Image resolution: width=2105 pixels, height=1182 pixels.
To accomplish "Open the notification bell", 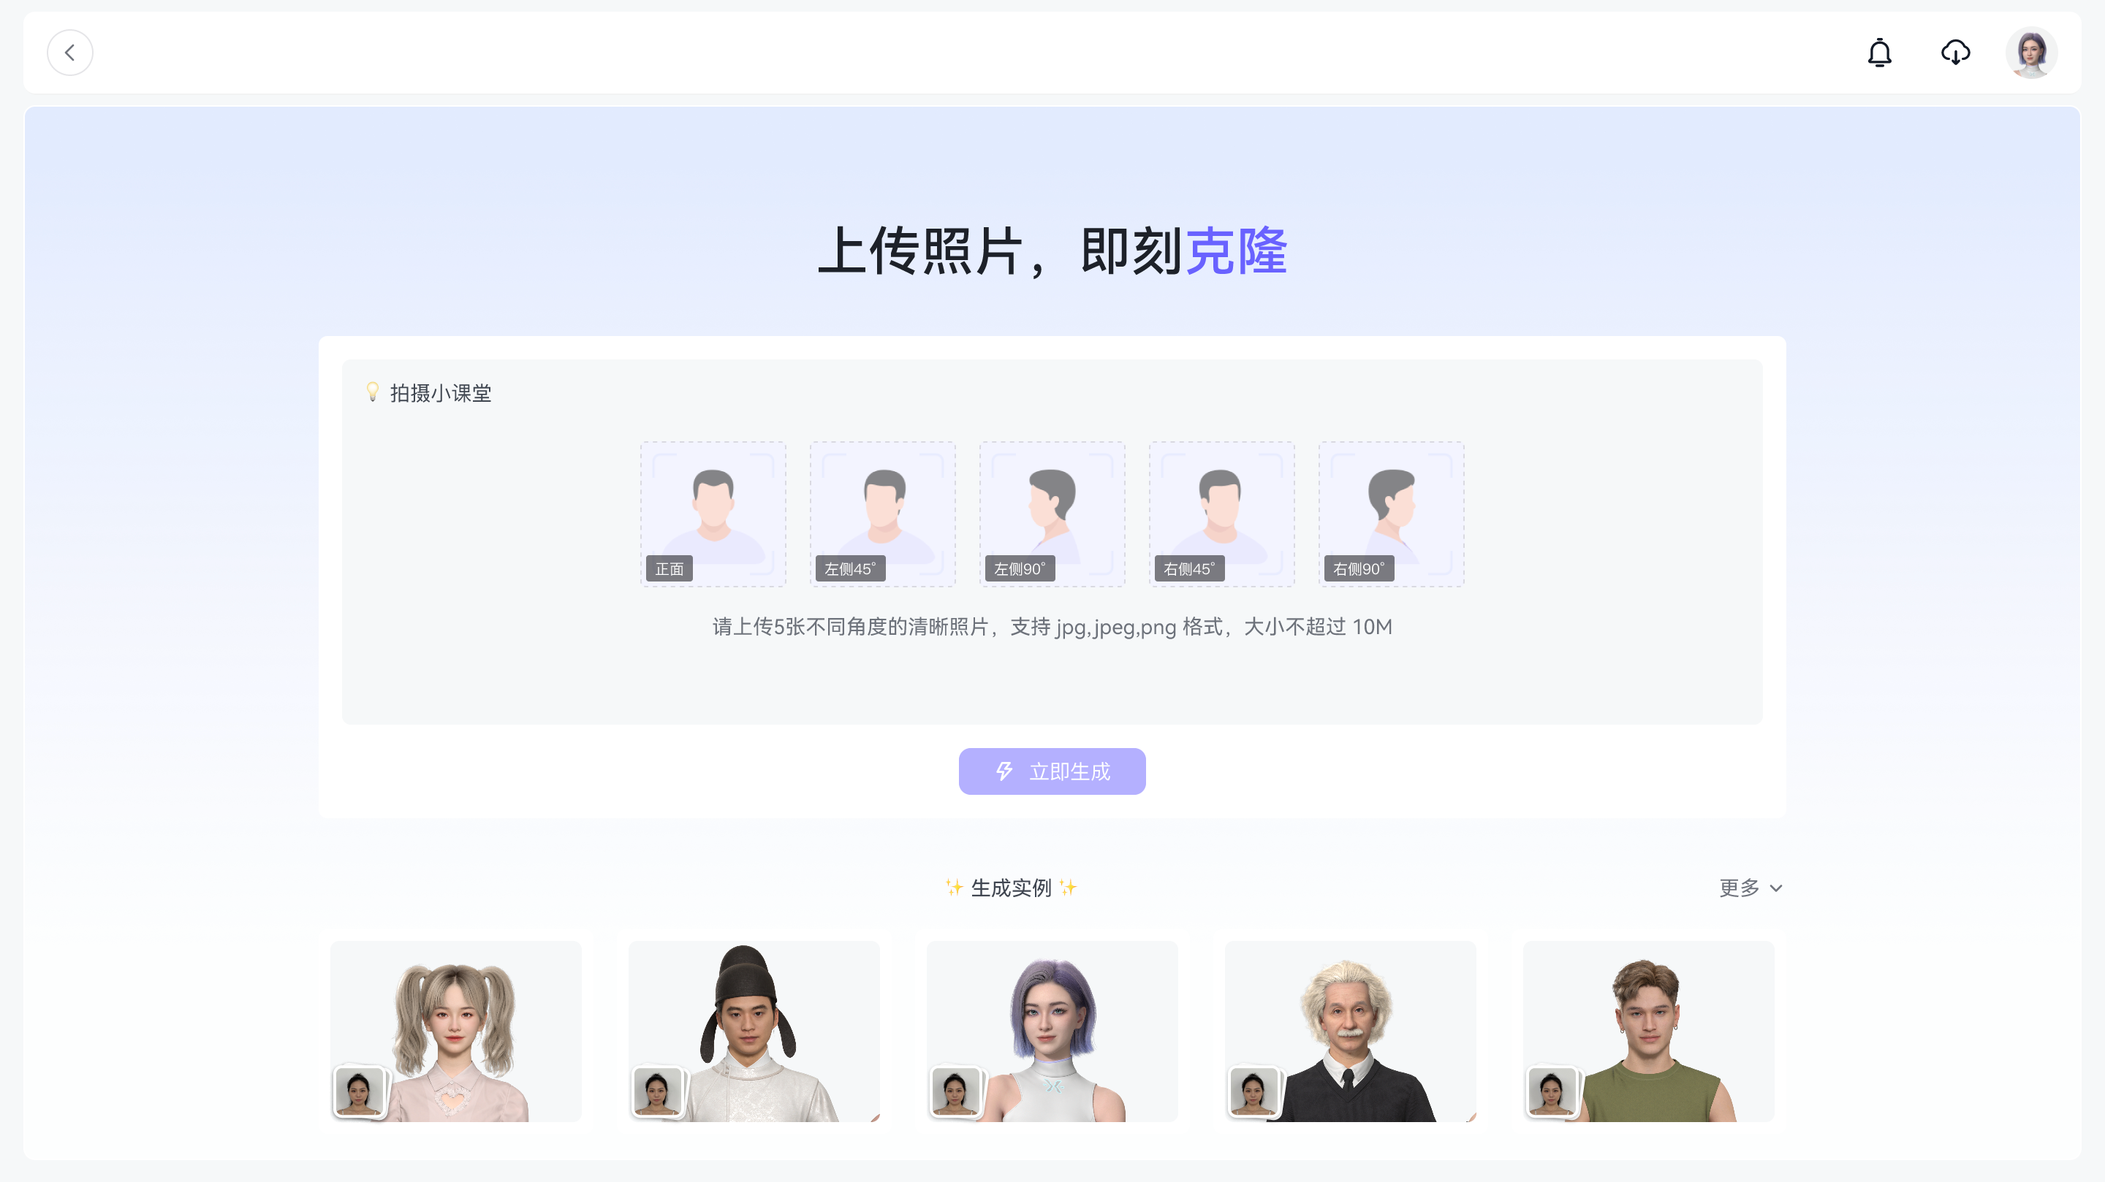I will (1879, 53).
